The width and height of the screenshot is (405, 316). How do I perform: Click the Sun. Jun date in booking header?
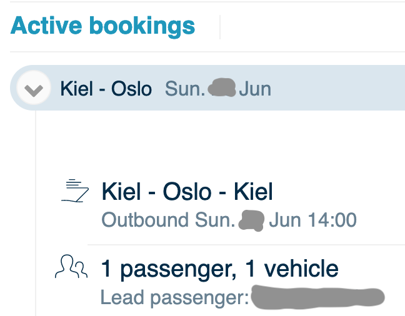[218, 89]
